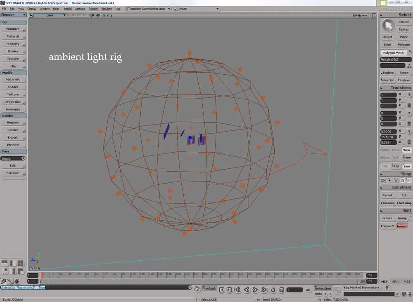Click the Parent constrain button
This screenshot has height=302, width=413.
(387, 195)
